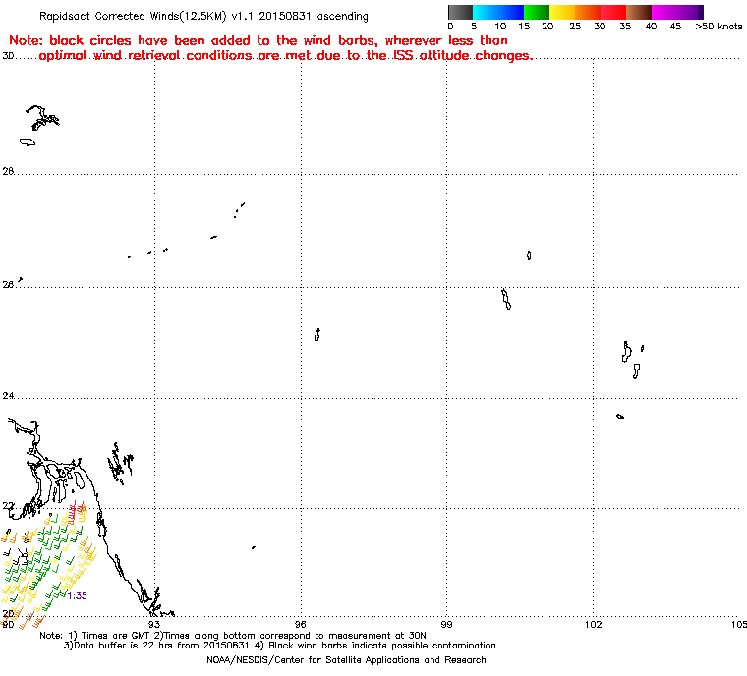Click the longitude label 96
Image resolution: width=747 pixels, height=676 pixels.
pyautogui.click(x=300, y=624)
